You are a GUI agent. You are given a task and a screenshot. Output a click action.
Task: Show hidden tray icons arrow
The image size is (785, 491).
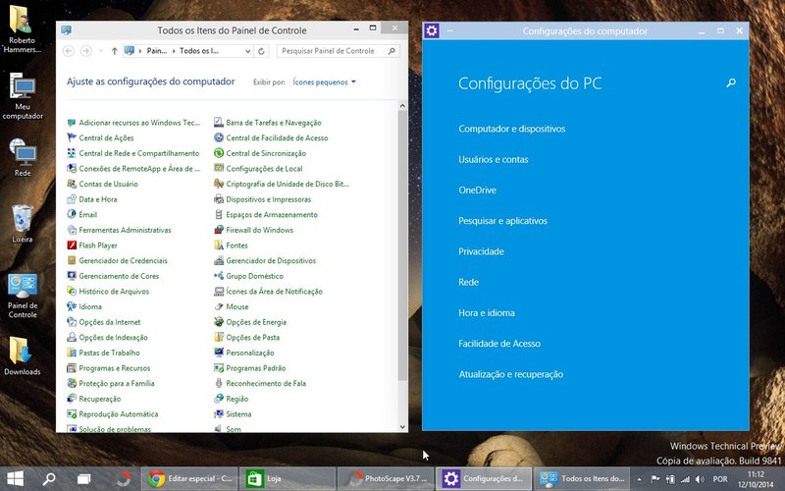[639, 479]
